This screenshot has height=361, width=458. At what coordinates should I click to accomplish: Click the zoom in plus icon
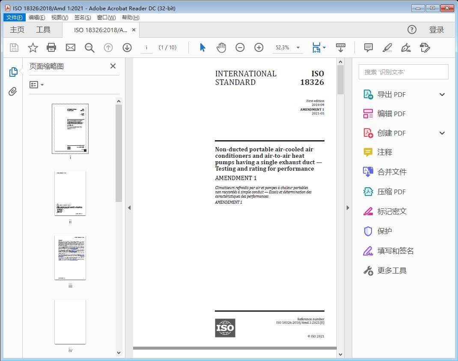click(259, 48)
